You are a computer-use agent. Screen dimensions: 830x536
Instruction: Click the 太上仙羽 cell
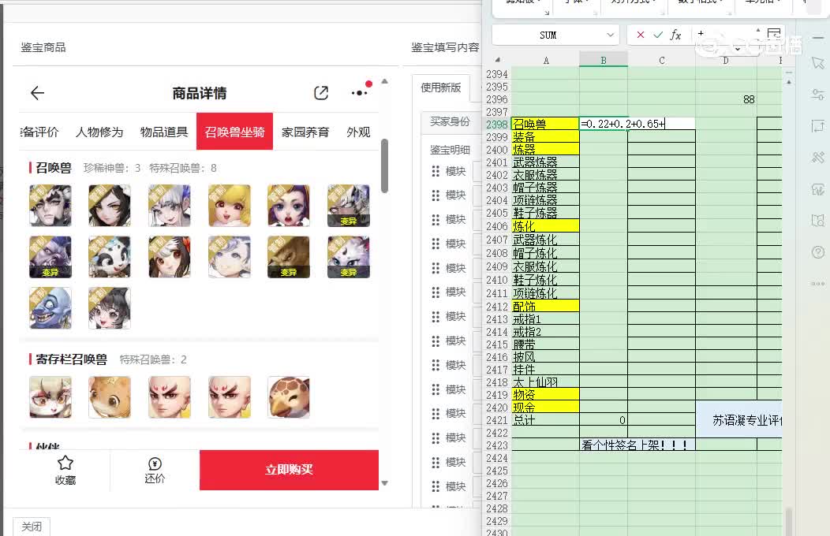(545, 382)
